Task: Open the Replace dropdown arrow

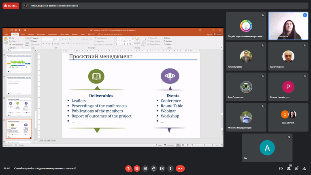Action: (174, 41)
